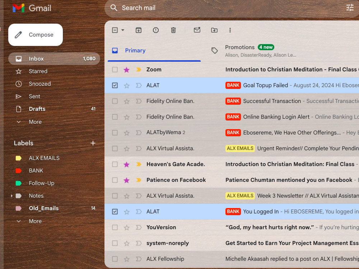Viewport: 359px width, 269px height.
Task: Toggle importance marker on Patience on Facebook email
Action: point(139,180)
